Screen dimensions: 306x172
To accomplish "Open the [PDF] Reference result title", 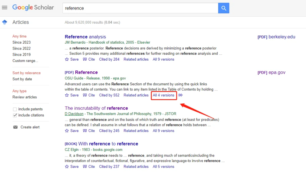I will pyautogui.click(x=81, y=72).
